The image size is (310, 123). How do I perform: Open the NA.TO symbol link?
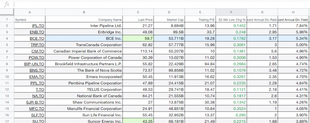38,96
